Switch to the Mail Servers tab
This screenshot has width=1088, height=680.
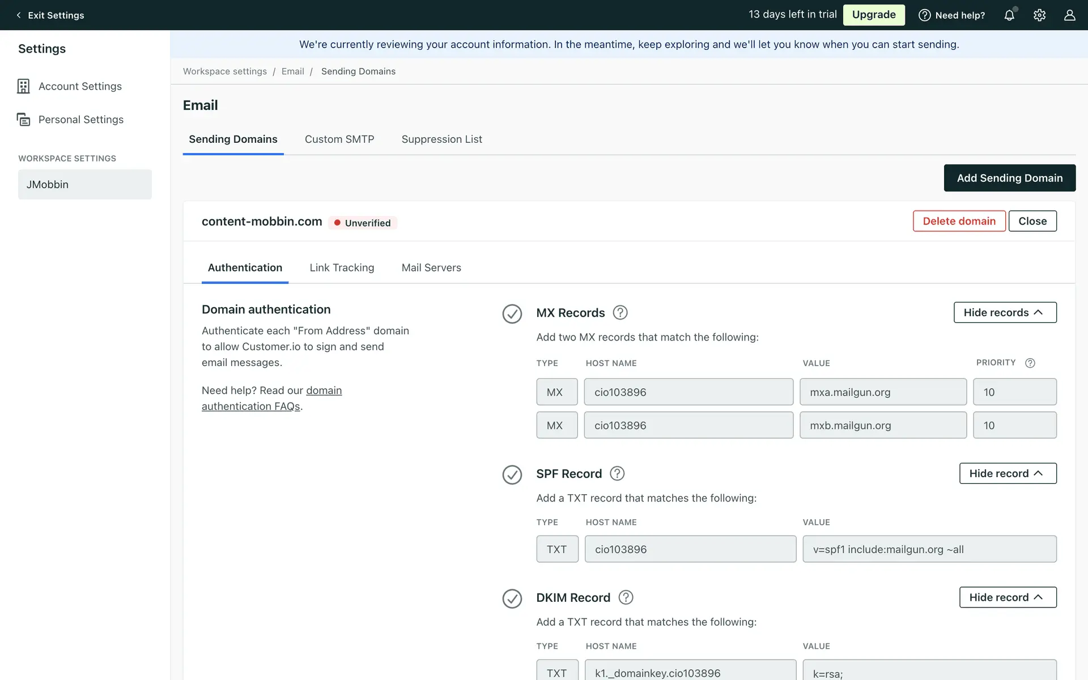click(x=431, y=267)
